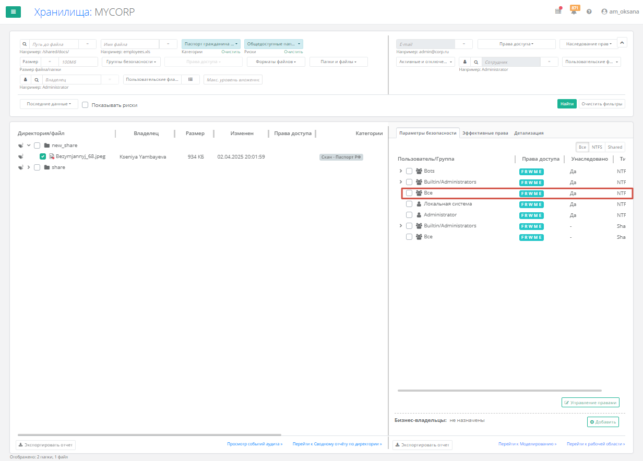Viewport: 643px width, 461px height.
Task: Click user icon of Локальная система
Action: point(419,204)
